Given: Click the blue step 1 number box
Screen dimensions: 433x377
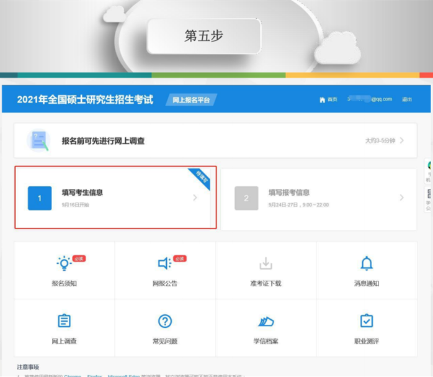Looking at the screenshot, I should click(x=40, y=198).
